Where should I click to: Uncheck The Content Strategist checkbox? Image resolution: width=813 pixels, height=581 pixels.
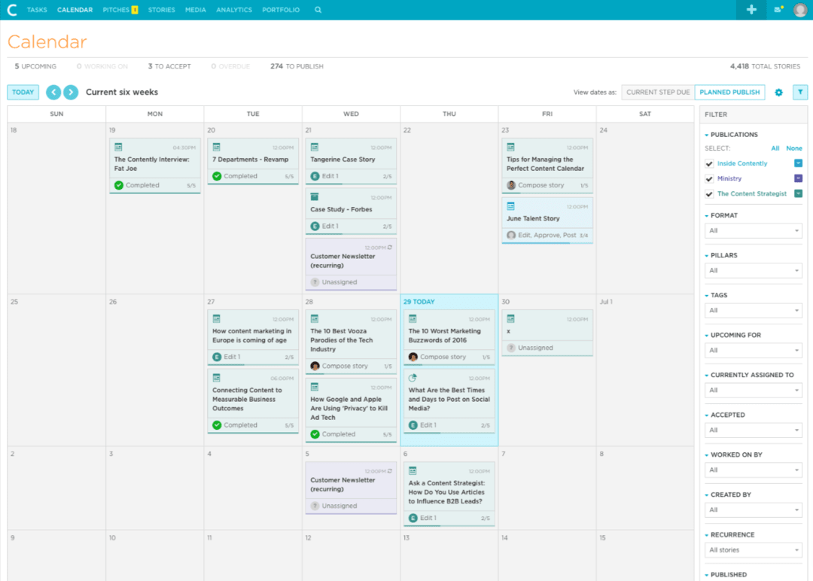point(709,193)
